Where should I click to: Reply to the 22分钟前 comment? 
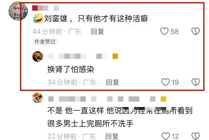click(112, 136)
